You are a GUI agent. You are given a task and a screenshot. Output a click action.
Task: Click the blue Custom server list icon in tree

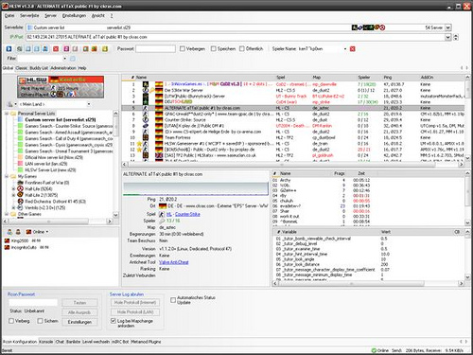point(20,119)
